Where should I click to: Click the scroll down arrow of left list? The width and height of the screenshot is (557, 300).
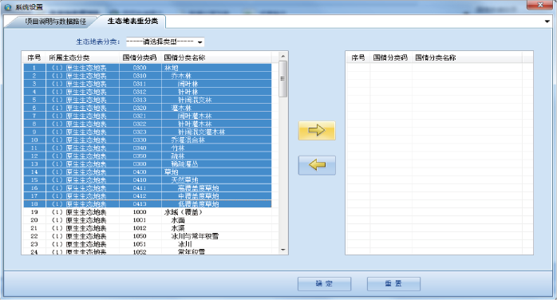point(282,250)
